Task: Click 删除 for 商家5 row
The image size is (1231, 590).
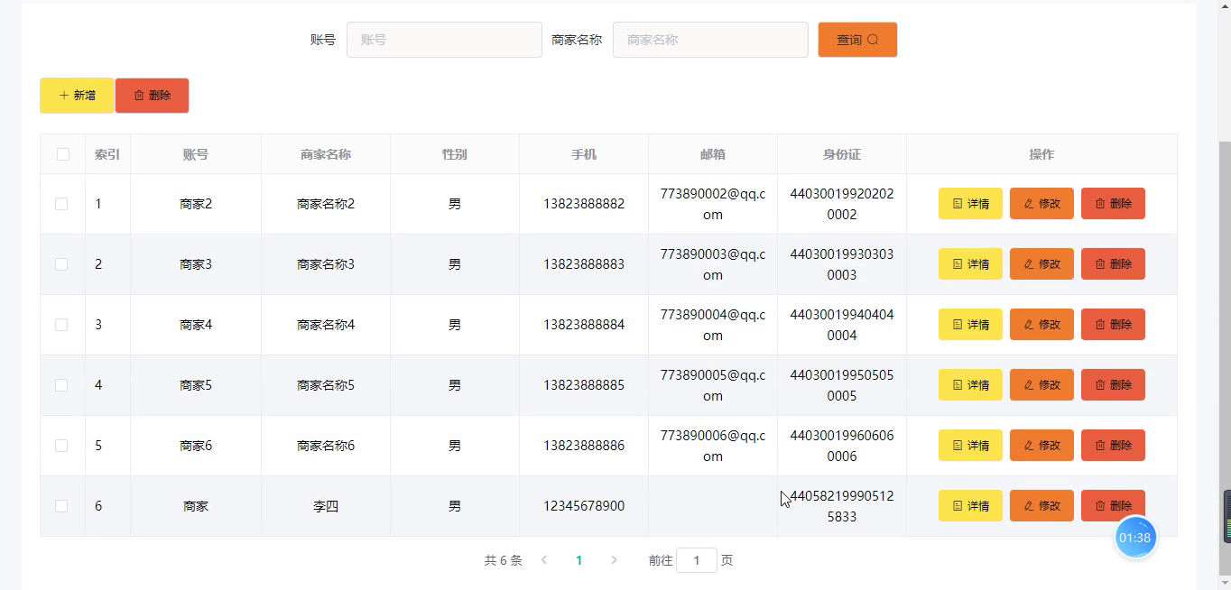Action: click(1113, 385)
